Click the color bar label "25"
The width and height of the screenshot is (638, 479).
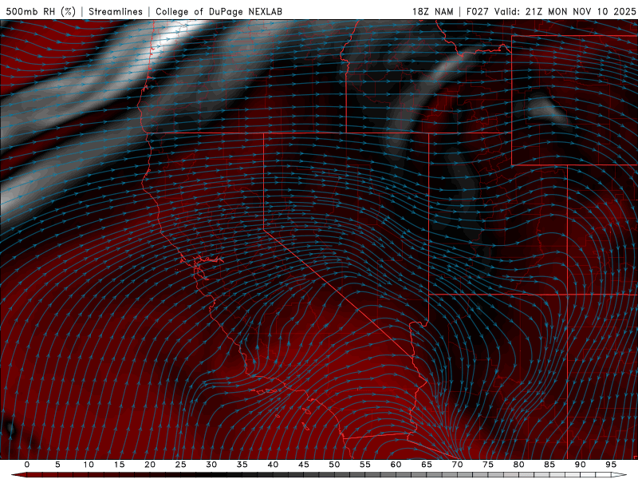pyautogui.click(x=181, y=465)
